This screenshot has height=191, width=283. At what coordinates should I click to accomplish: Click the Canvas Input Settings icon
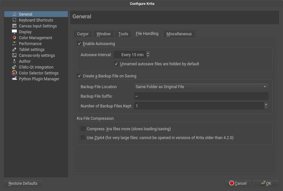[x=14, y=26]
